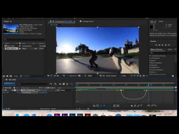This screenshot has height=134, width=179.
Task: Create a new composition from Project panel footer
Action: [x=11, y=76]
